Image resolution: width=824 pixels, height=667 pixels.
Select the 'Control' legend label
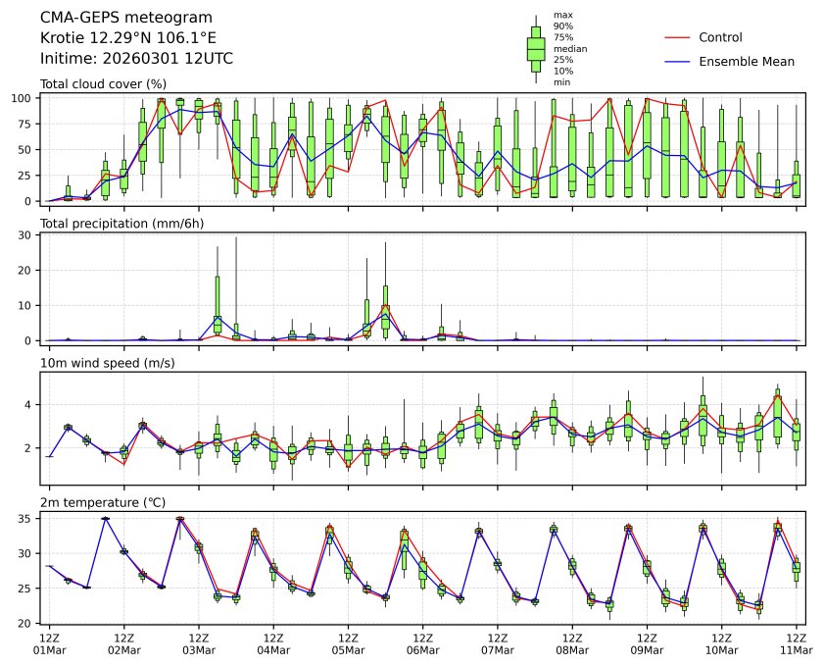(720, 38)
